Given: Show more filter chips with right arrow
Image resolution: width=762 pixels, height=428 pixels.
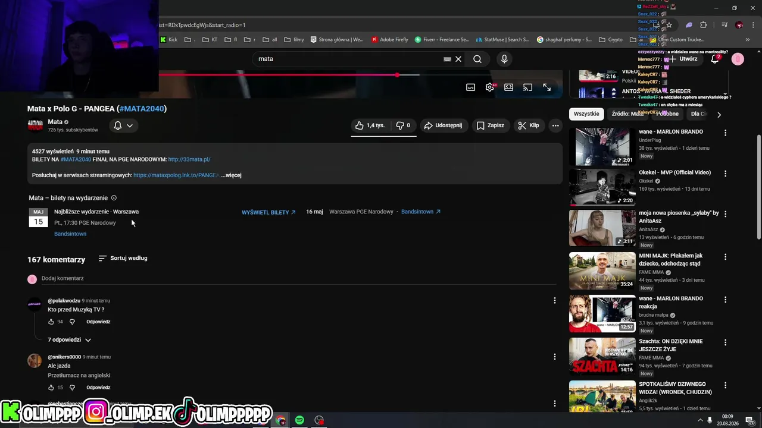Looking at the screenshot, I should click(719, 115).
